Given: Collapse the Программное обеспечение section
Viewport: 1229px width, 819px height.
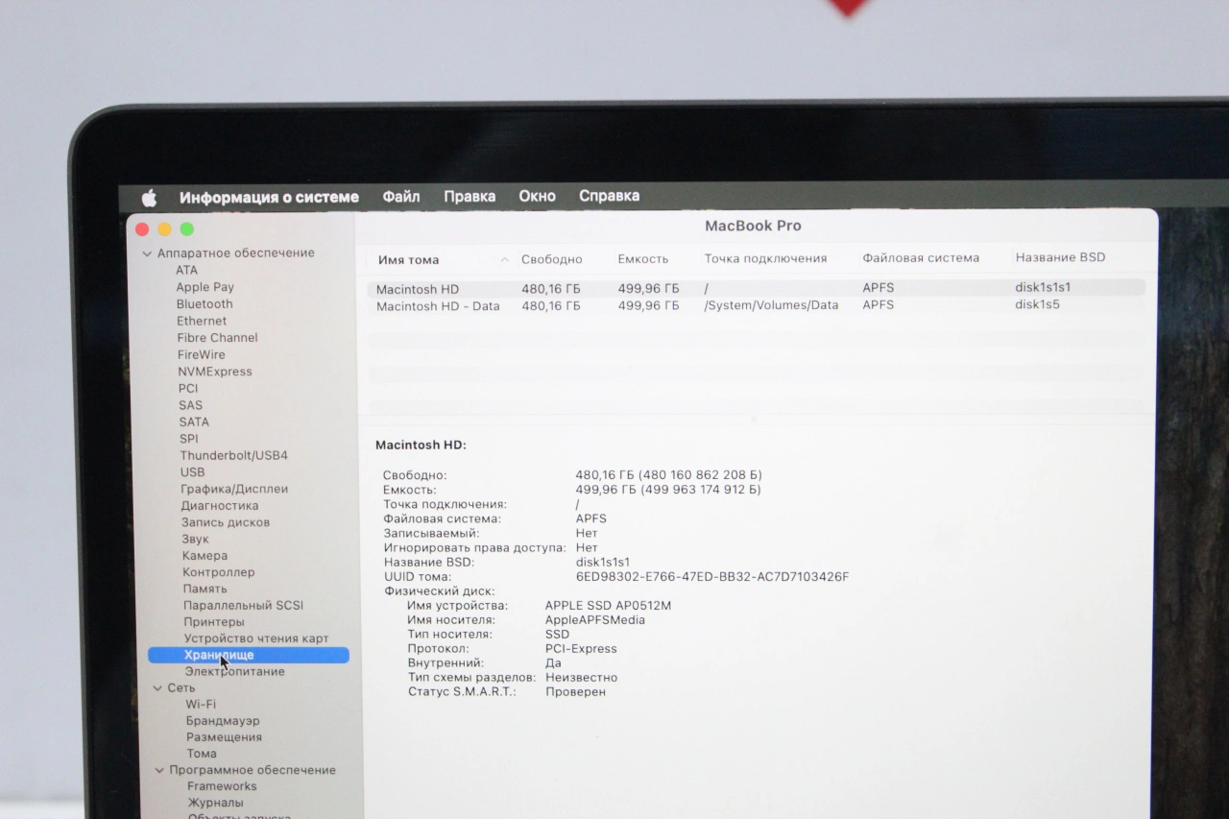Looking at the screenshot, I should (159, 770).
